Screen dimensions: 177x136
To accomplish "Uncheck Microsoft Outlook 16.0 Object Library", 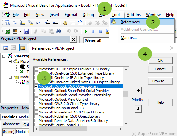I will pyautogui.click(x=36, y=86).
